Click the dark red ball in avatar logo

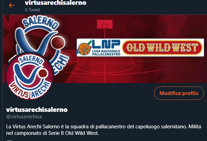(43, 74)
